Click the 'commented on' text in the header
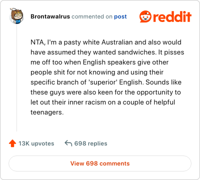Image resolution: width=200 pixels, height=180 pixels. coord(92,16)
